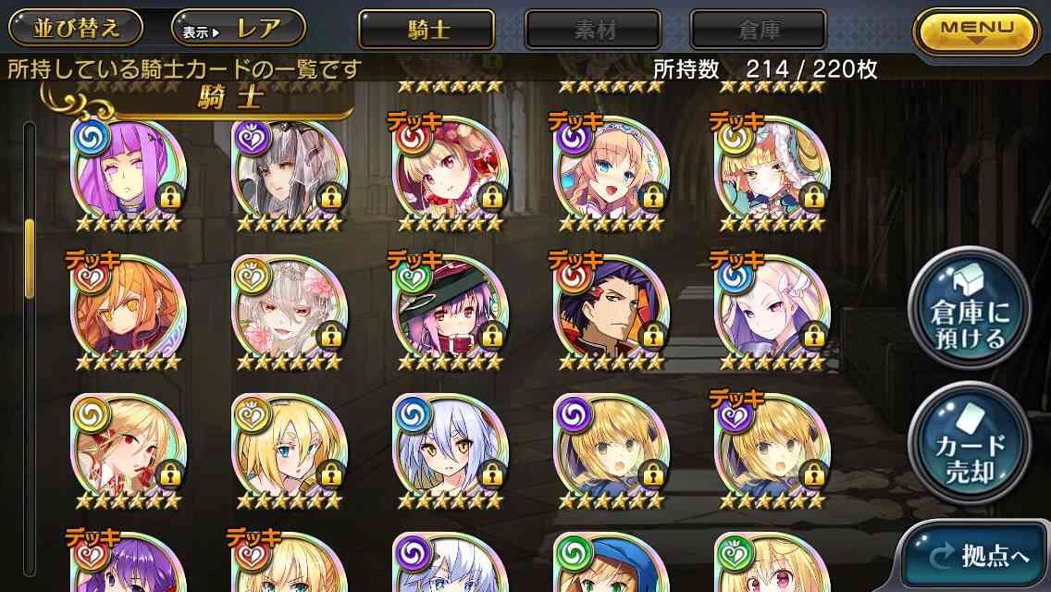Viewport: 1051px width, 592px height.
Task: Click the blonde maid-headband knight card
Action: coord(611,170)
